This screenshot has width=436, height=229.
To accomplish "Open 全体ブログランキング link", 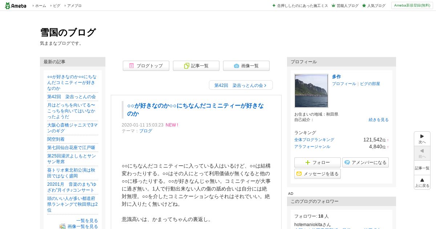I will click(x=314, y=140).
